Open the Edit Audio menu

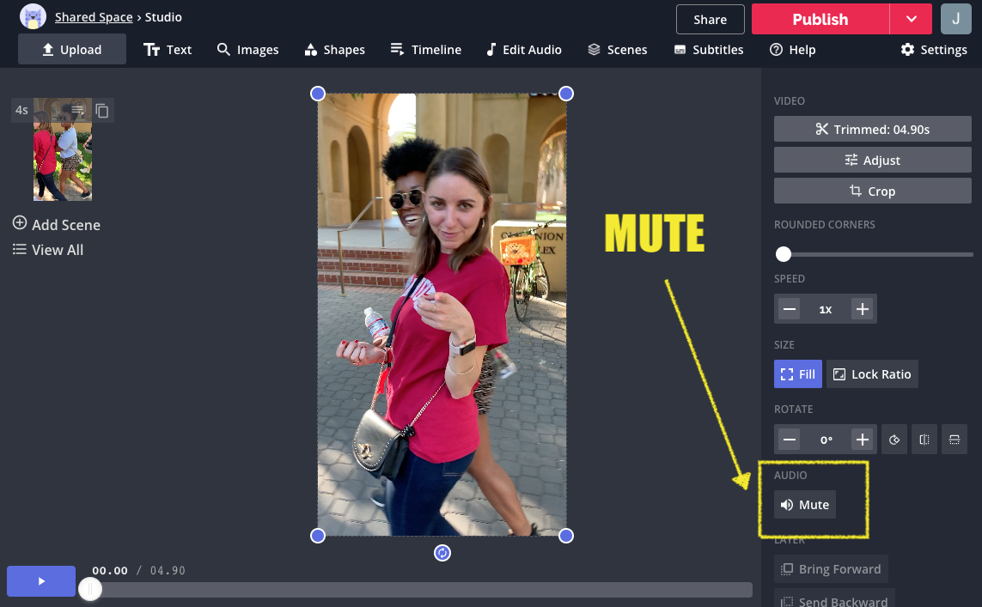coord(523,50)
